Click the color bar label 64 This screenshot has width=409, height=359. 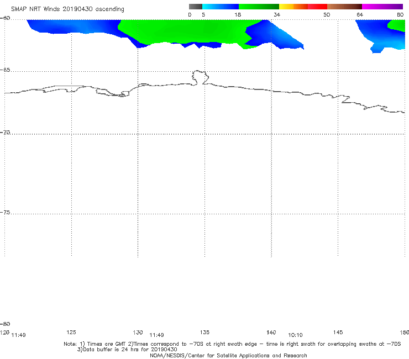pos(360,14)
